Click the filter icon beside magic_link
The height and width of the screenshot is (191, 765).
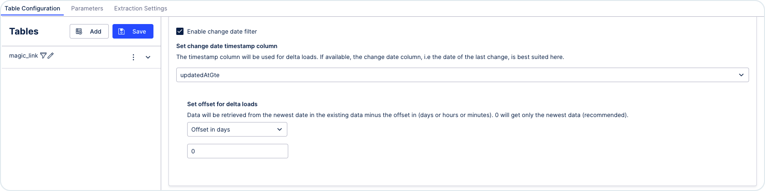click(43, 55)
